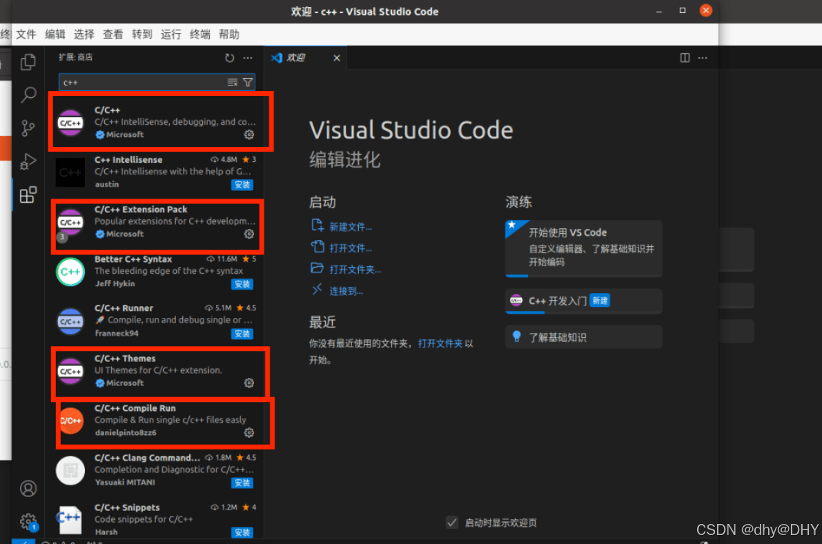
Task: Select the C/C++ Compile Run entry title
Action: pos(135,408)
